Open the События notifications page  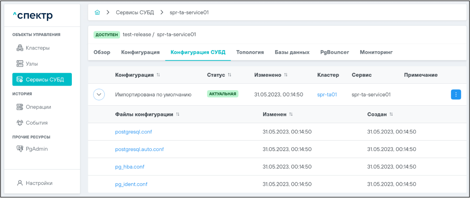pos(32,123)
